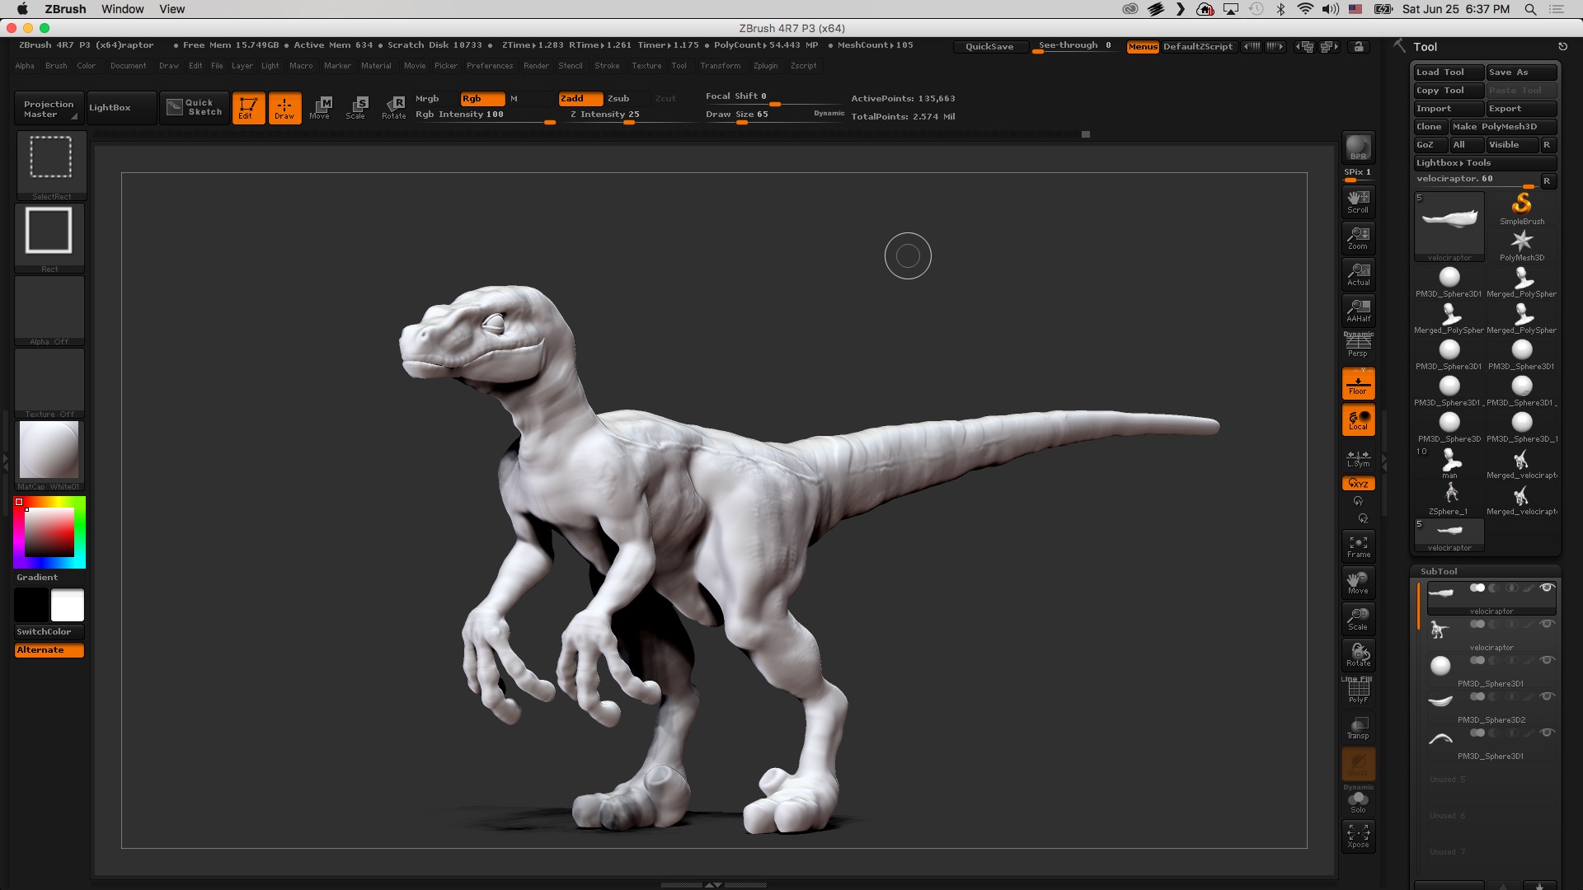Open the Alpha Off selector
Screen dimensions: 1583x890
[x=49, y=310]
